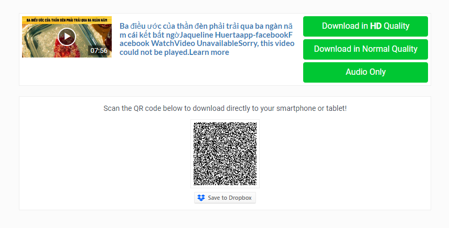Download the video in HD Quality
Viewport: 449px width, 228px height.
click(x=366, y=26)
